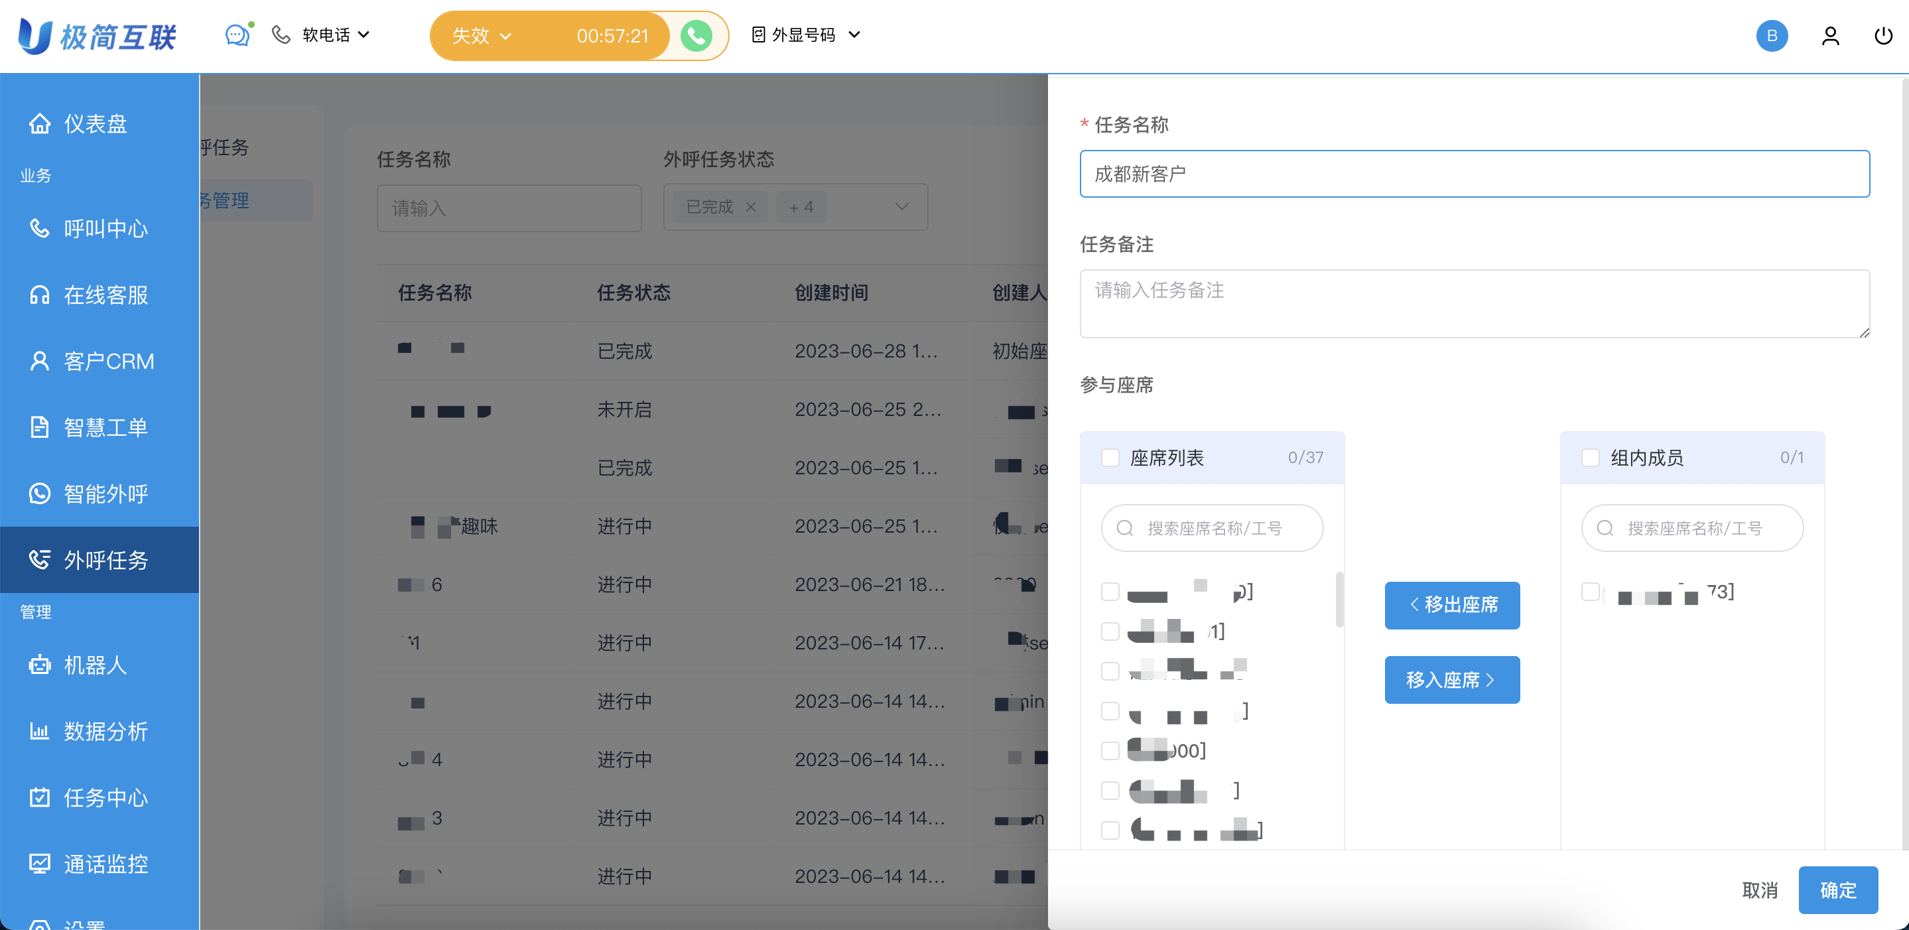Open the 失效 status dropdown
Image resolution: width=1909 pixels, height=930 pixels.
point(482,36)
